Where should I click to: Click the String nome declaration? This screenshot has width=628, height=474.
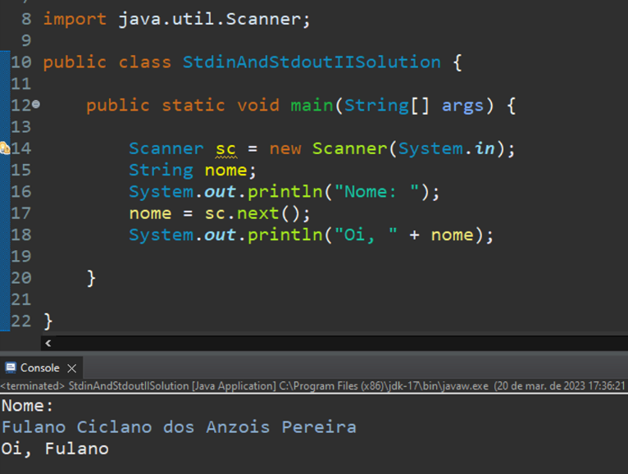pos(192,171)
